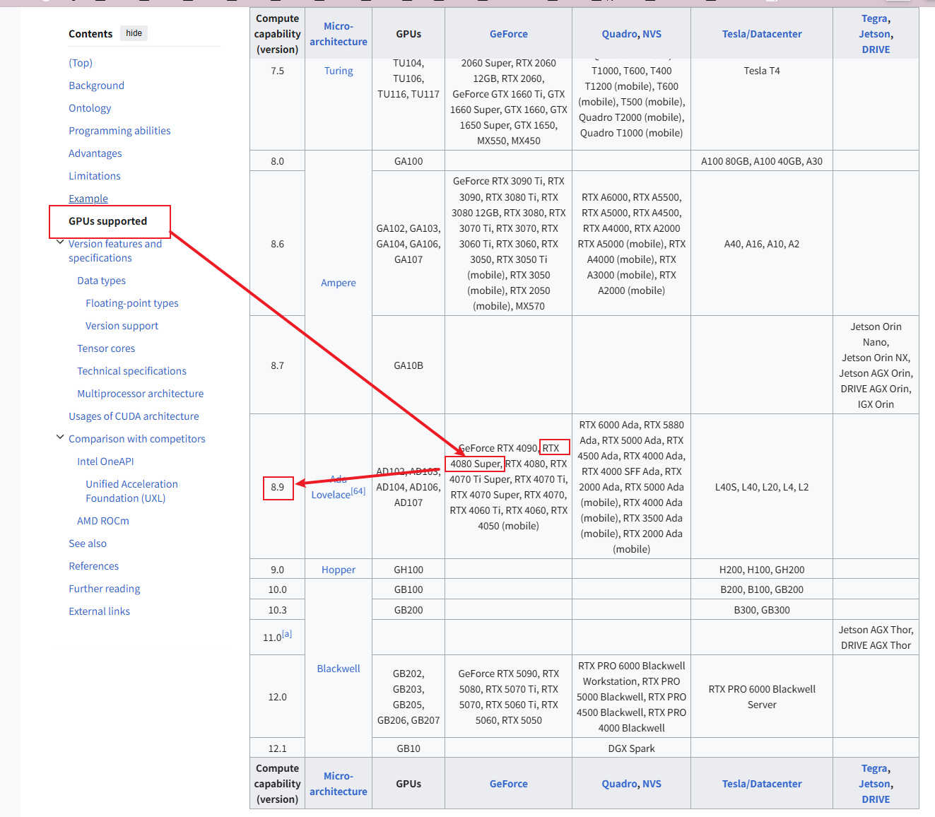Select the GH100 GPU cell
The height and width of the screenshot is (817, 935).
(x=408, y=570)
